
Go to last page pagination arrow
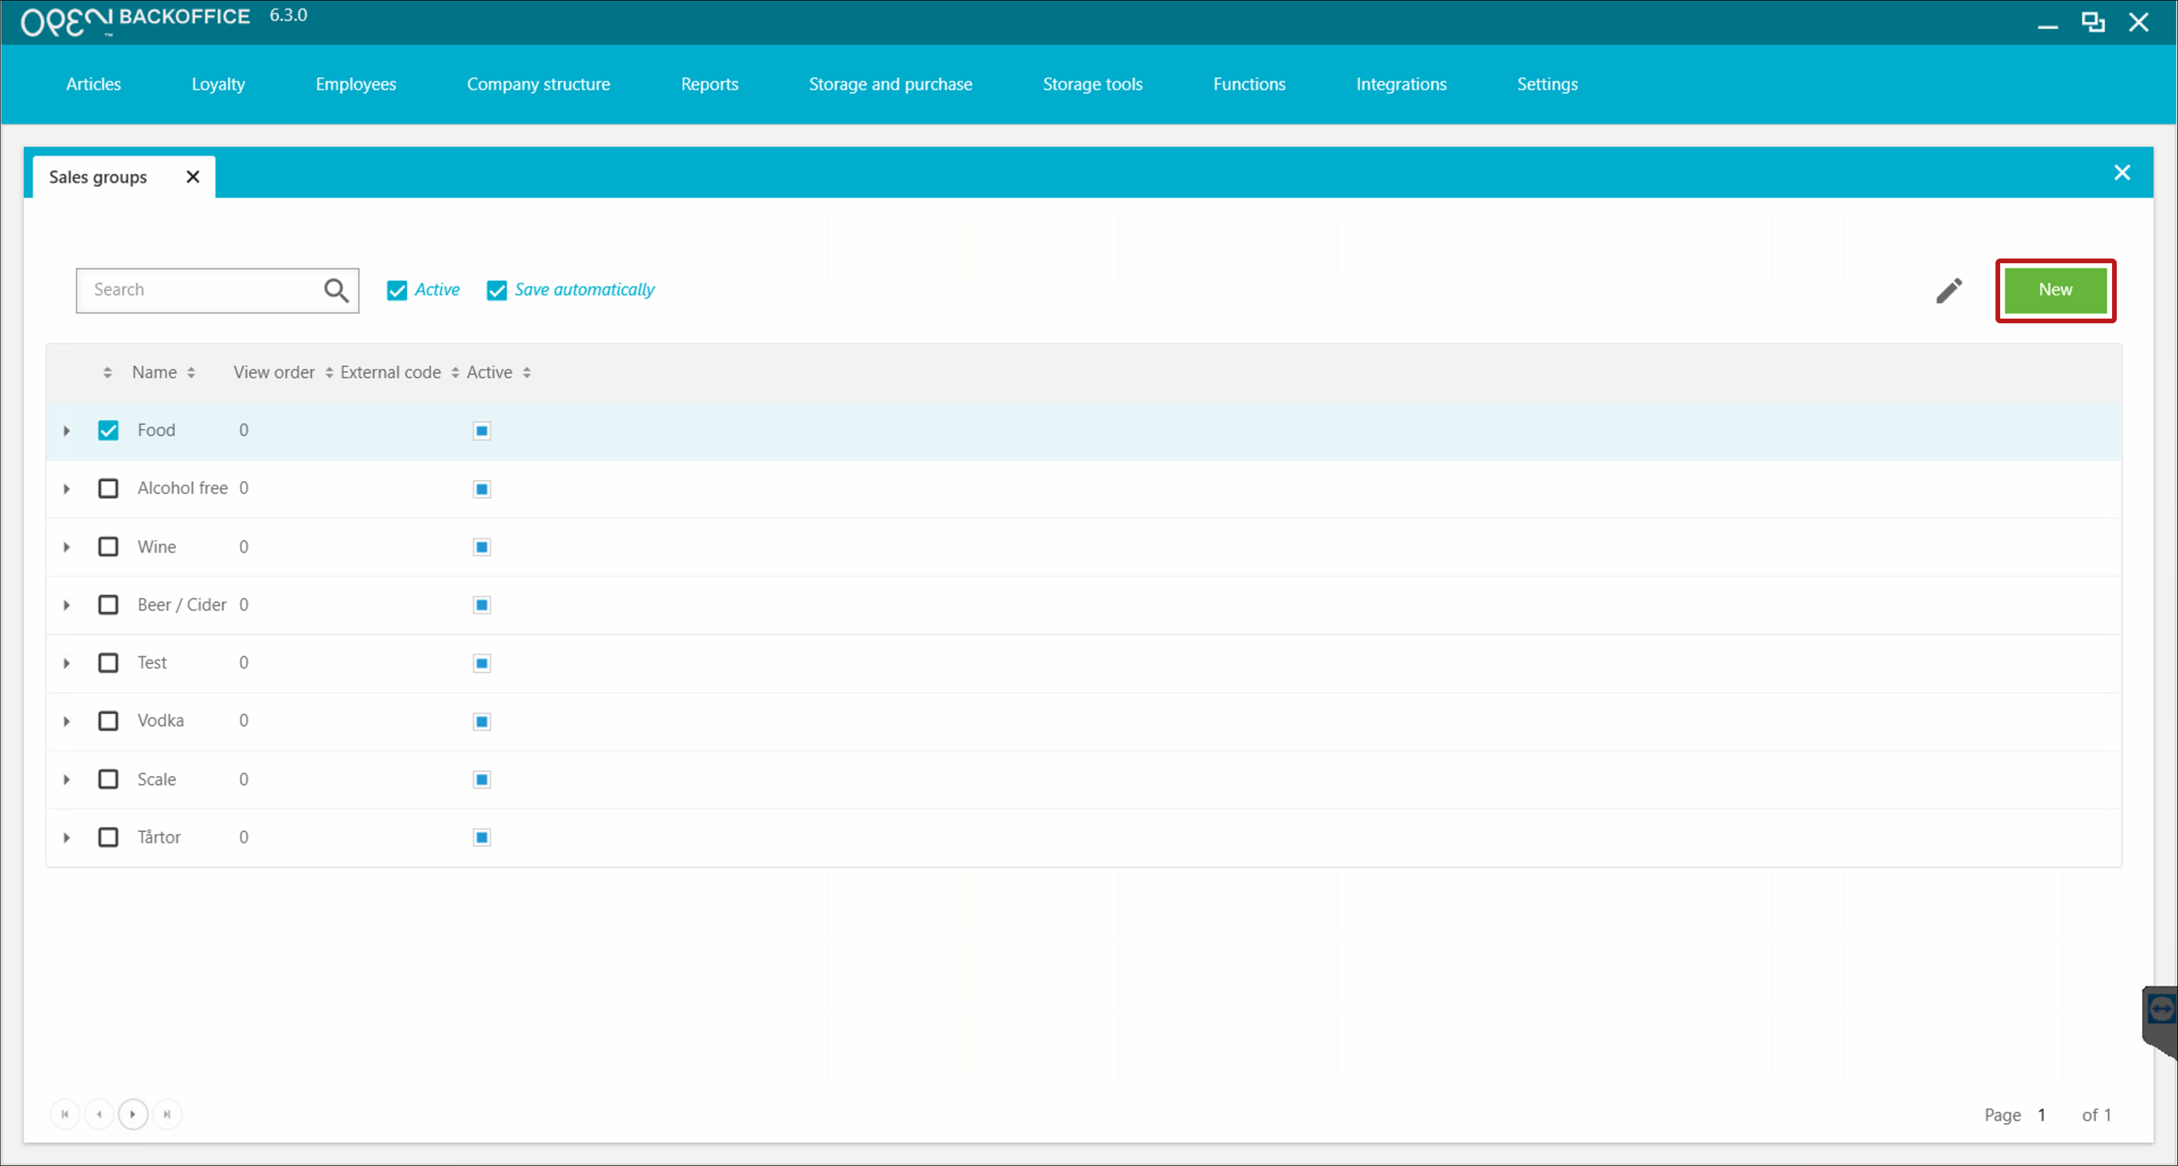click(x=167, y=1114)
